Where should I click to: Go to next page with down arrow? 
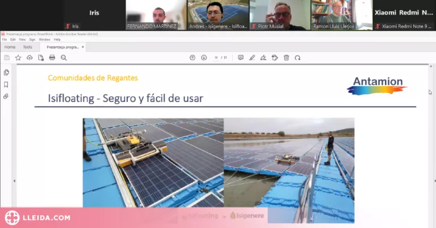point(204,58)
